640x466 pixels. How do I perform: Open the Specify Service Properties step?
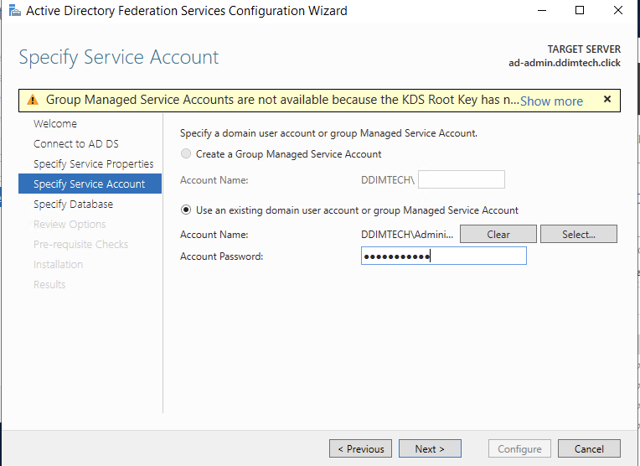point(94,163)
